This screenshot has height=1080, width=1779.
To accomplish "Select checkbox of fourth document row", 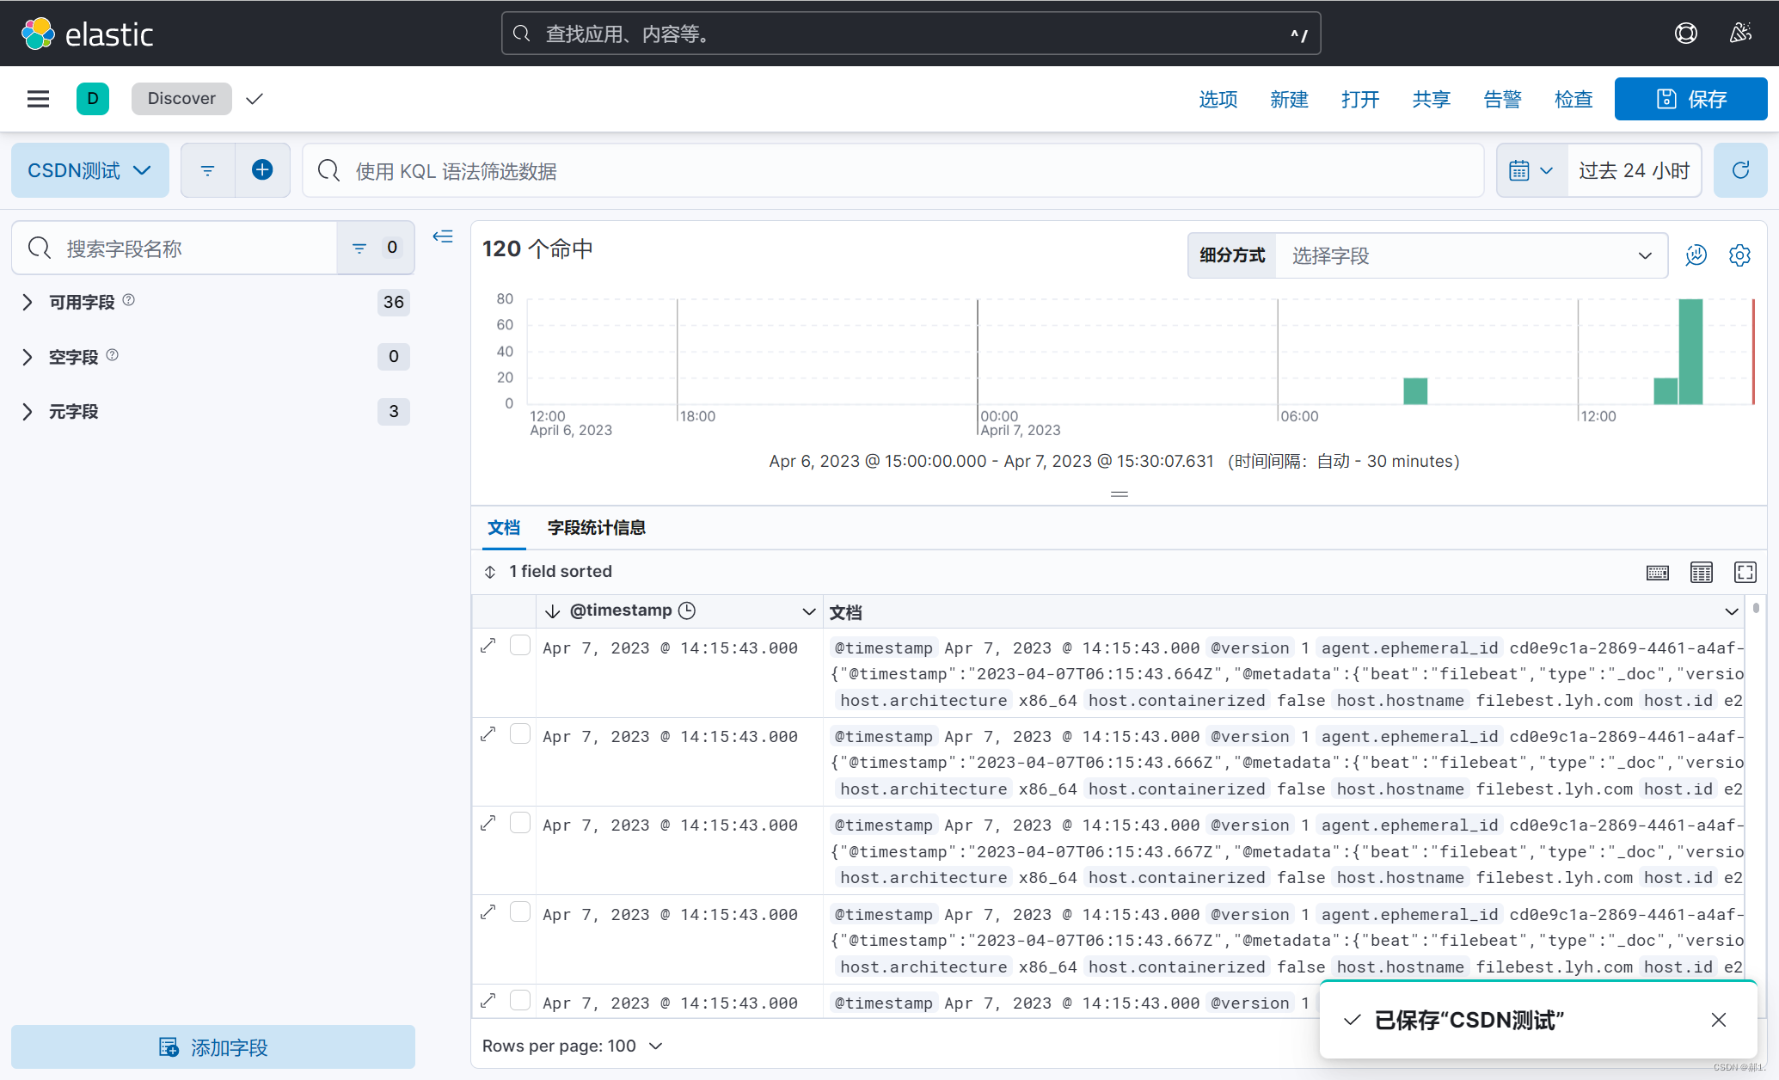I will click(520, 911).
